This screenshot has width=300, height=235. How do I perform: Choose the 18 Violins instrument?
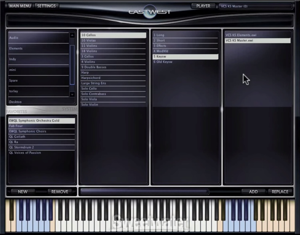(x=113, y=51)
